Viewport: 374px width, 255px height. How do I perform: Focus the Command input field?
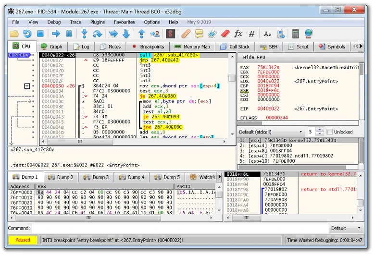[x=180, y=228]
